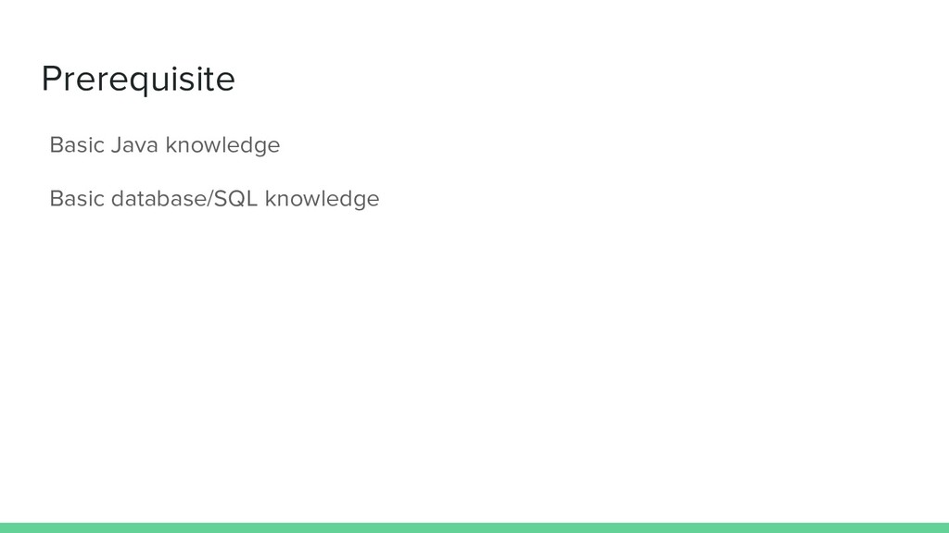This screenshot has height=533, width=949.
Task: Select the Basic database/SQL knowledge line
Action: pyautogui.click(x=214, y=199)
